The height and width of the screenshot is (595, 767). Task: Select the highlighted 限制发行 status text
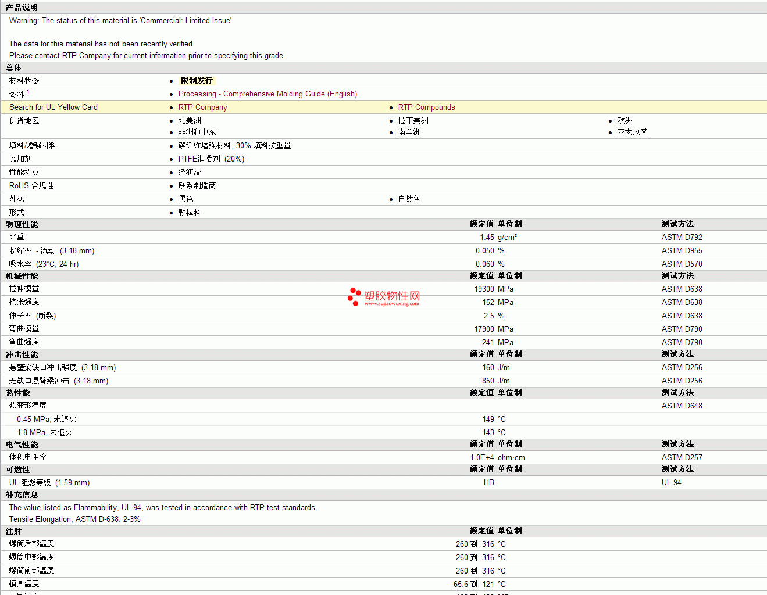coord(197,81)
